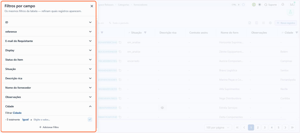
Task: Copy ID in Alfa Suprimentos row
Action: tap(120, 89)
